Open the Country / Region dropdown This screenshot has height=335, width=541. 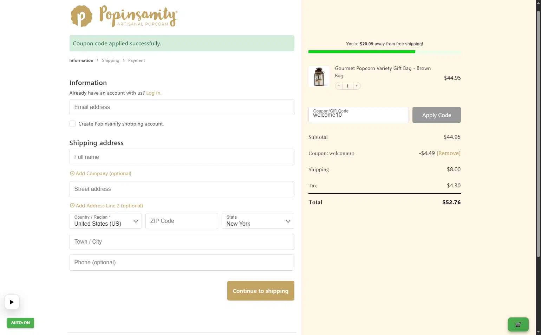tap(106, 221)
